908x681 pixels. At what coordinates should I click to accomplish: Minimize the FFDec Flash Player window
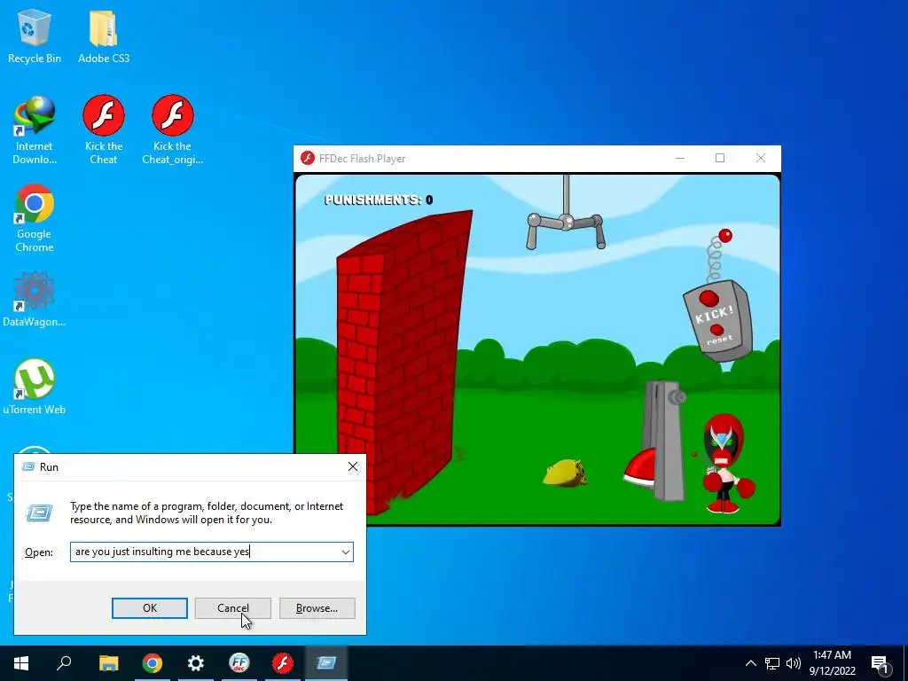680,158
